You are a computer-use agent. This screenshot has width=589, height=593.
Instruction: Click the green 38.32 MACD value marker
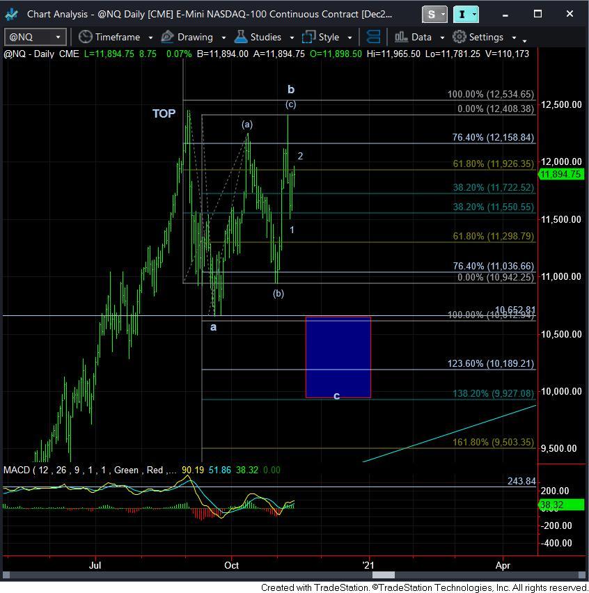click(x=561, y=505)
